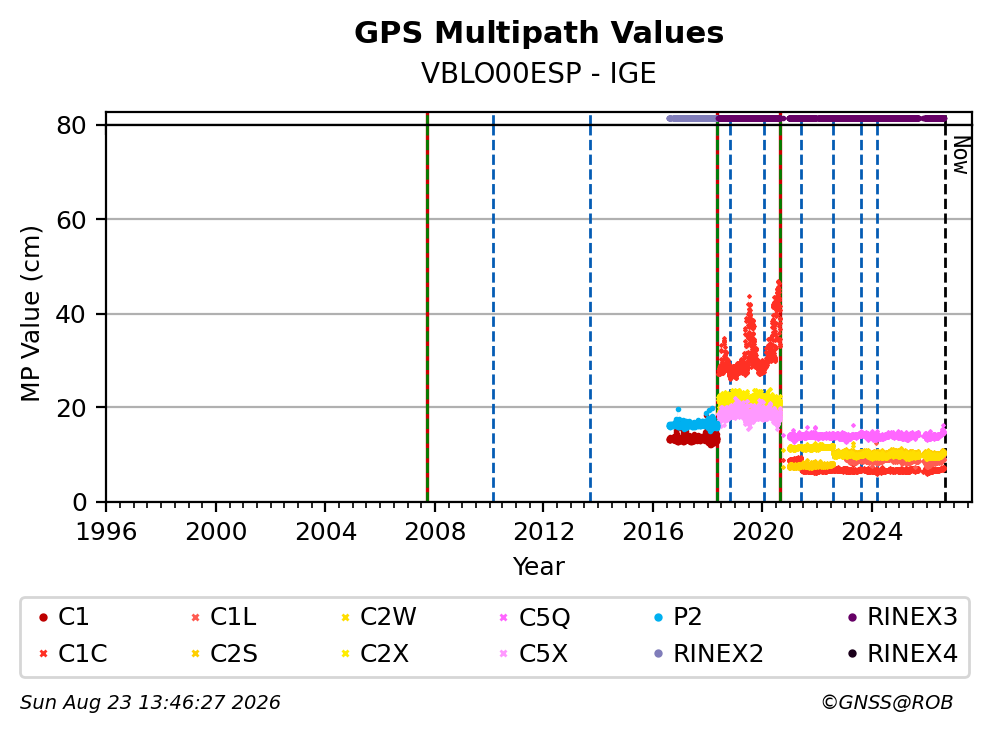This screenshot has width=991, height=733.
Task: Select the C2X legend entry
Action: coord(375,654)
